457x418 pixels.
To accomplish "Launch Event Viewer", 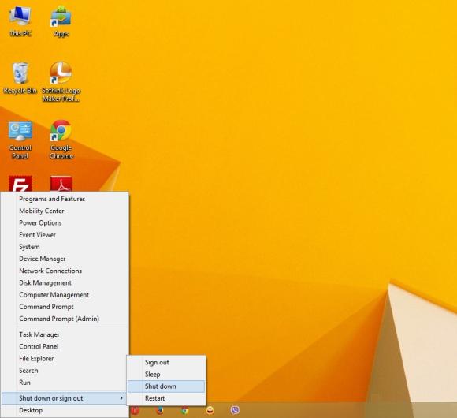I will (65, 235).
